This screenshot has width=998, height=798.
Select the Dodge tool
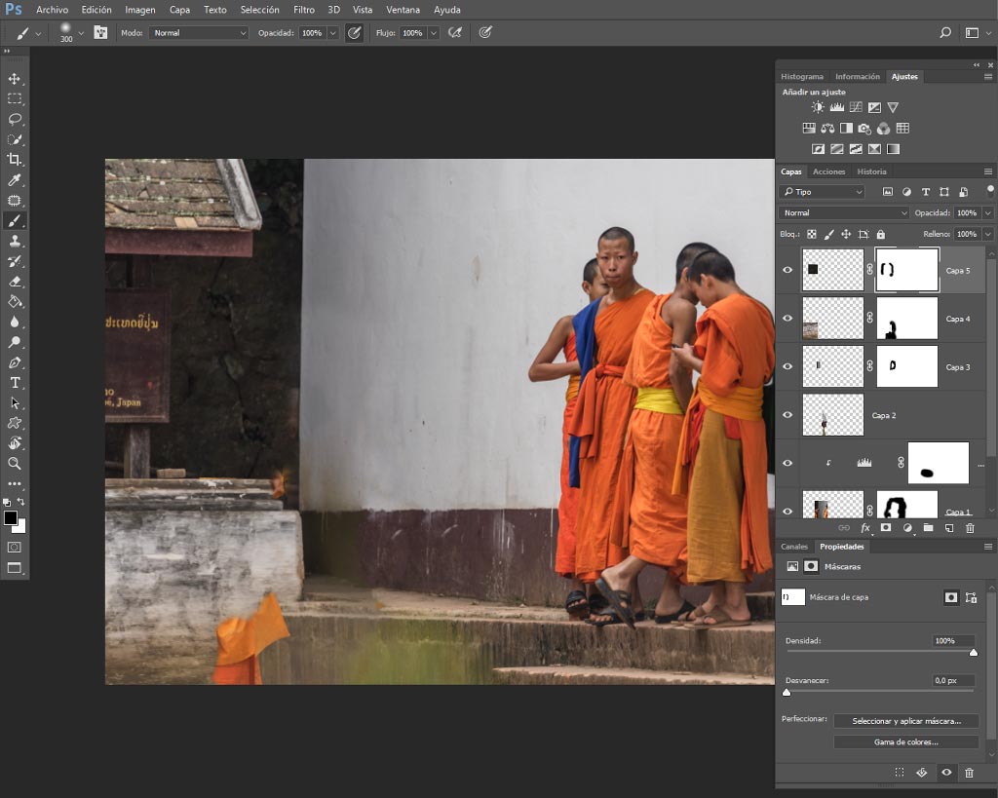pyautogui.click(x=14, y=342)
